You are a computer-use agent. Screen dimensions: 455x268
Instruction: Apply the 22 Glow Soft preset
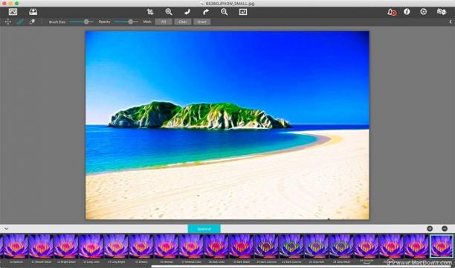pos(316,246)
